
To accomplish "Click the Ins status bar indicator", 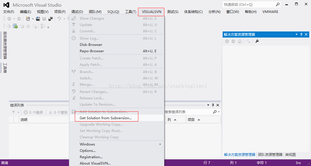I will pos(298,163).
